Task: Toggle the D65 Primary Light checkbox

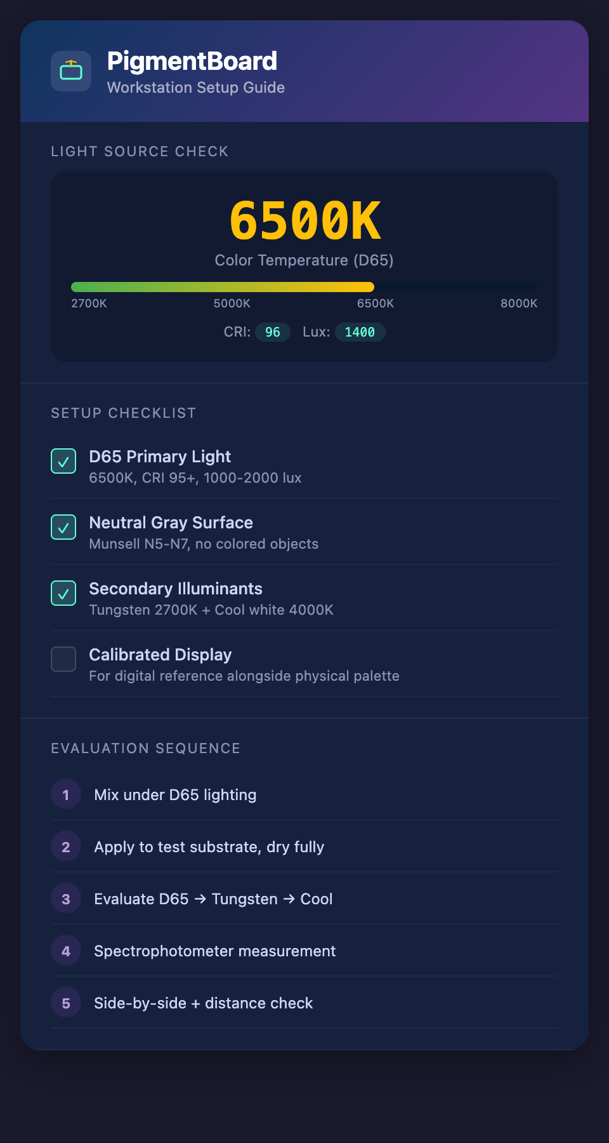Action: [x=63, y=461]
